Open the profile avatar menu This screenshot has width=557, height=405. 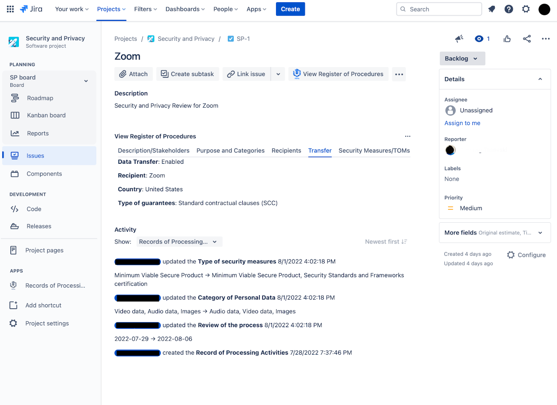tap(544, 9)
